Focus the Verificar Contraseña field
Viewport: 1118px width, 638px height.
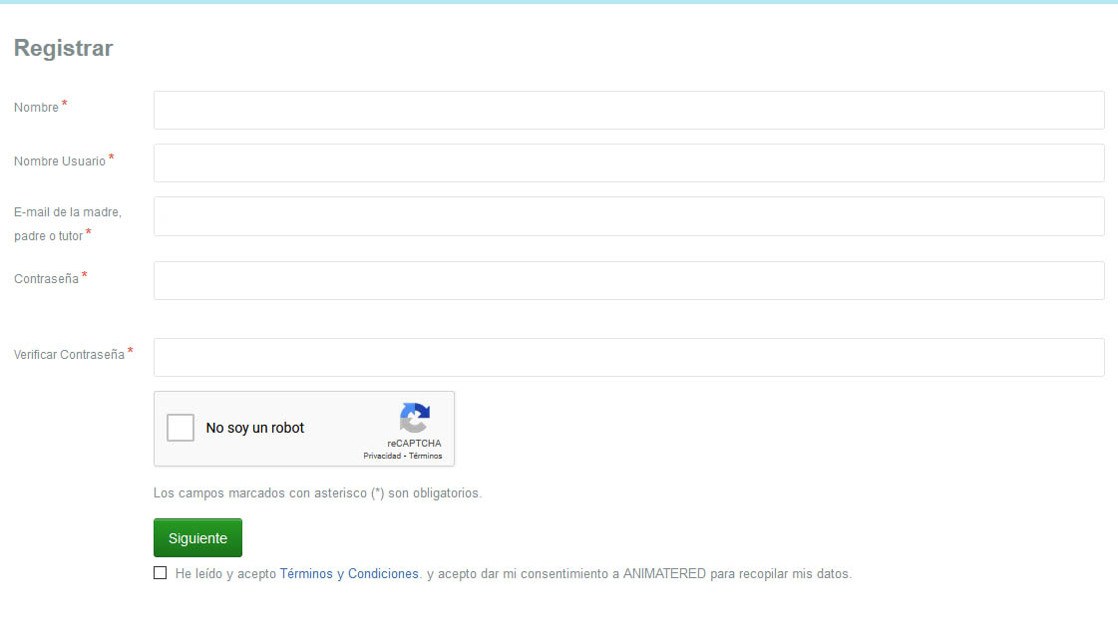click(628, 358)
